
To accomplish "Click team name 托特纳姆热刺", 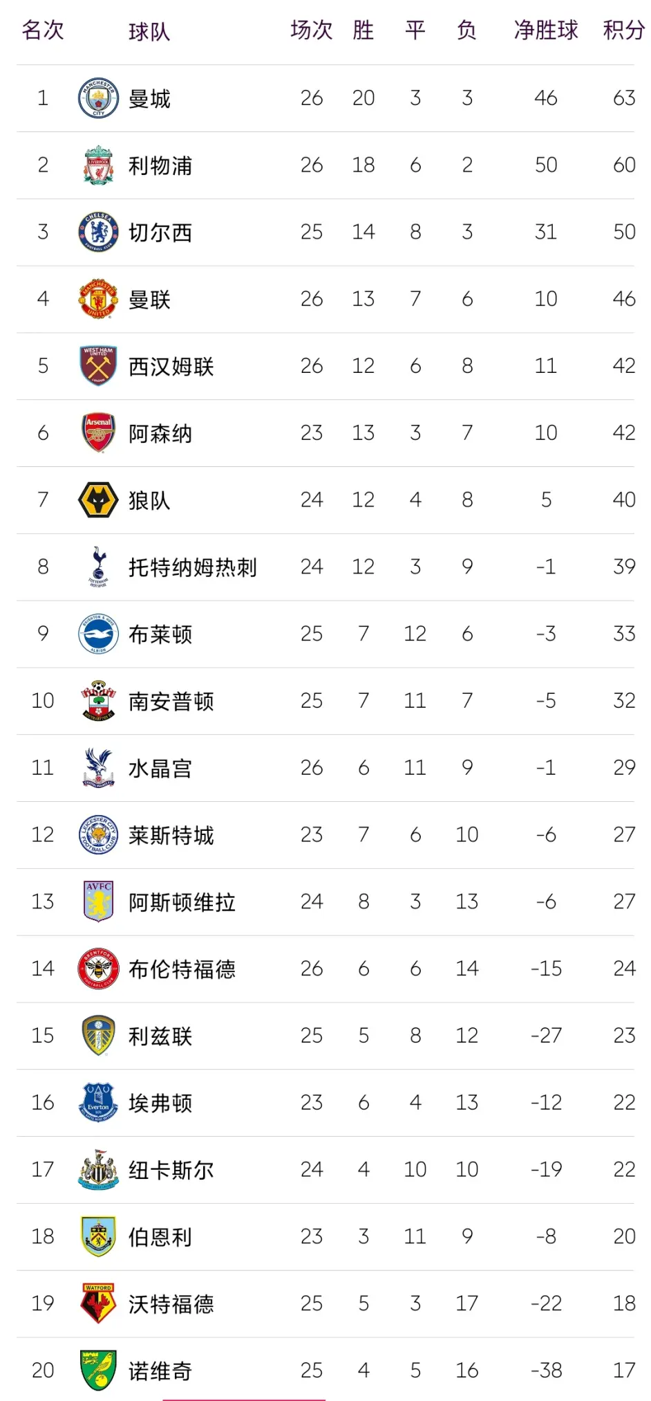I will pyautogui.click(x=193, y=568).
